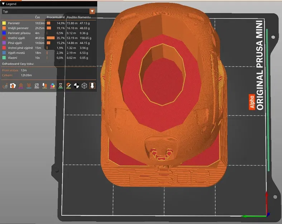Click the 158.65 g filament weight
The width and height of the screenshot is (282, 224).
tap(85, 38)
